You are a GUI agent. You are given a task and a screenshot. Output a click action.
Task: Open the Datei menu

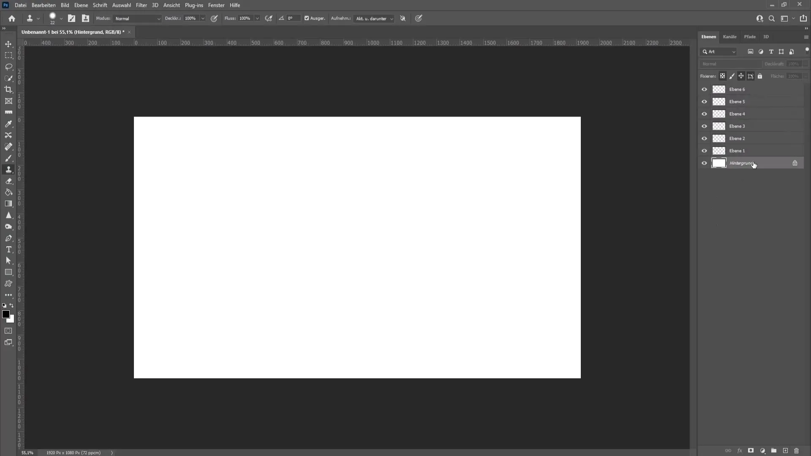pos(20,5)
